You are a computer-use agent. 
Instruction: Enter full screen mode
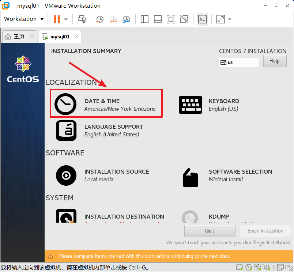pyautogui.click(x=171, y=19)
